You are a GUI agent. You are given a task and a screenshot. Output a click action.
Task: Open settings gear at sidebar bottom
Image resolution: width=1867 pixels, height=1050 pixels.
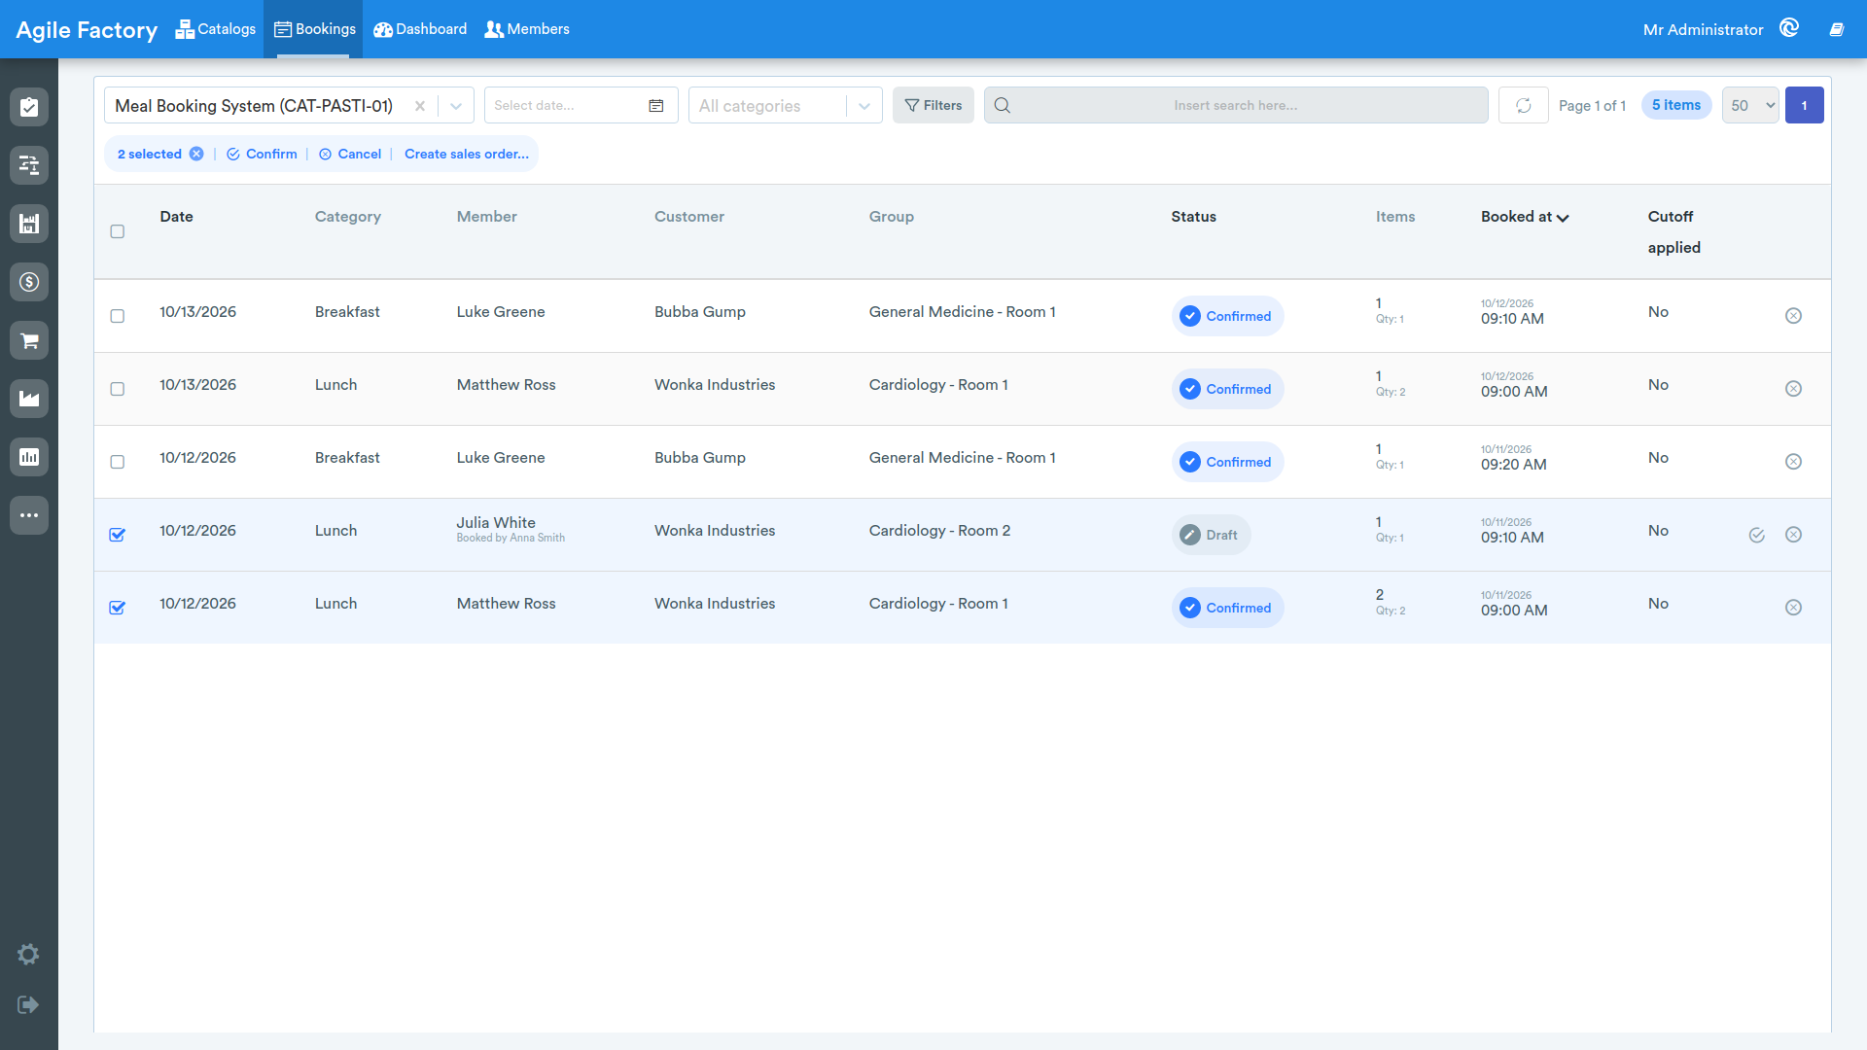(28, 954)
